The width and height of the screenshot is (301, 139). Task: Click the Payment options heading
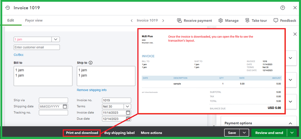[x=238, y=123]
